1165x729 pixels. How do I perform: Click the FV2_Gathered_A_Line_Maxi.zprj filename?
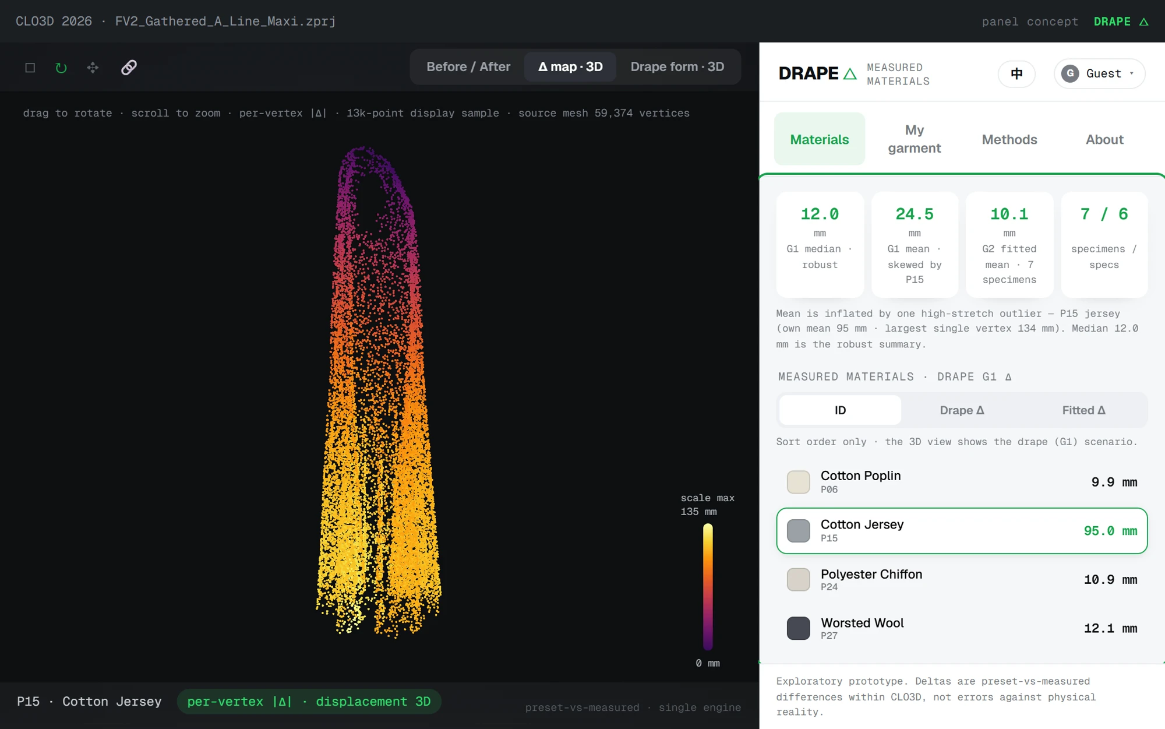click(x=225, y=22)
